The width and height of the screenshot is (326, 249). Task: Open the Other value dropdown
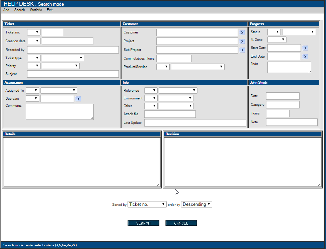176,106
